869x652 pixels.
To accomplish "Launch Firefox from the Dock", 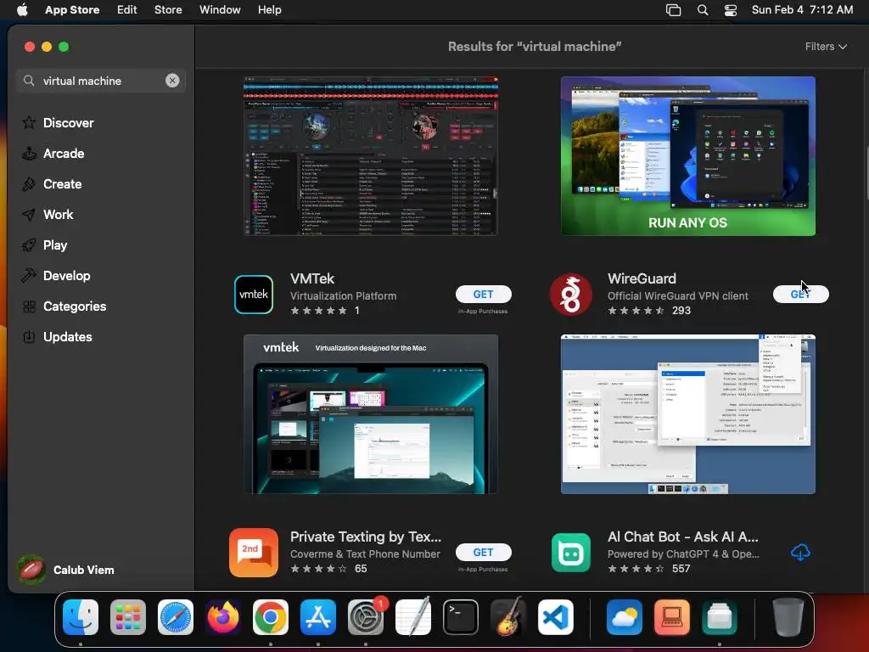I will click(x=223, y=617).
